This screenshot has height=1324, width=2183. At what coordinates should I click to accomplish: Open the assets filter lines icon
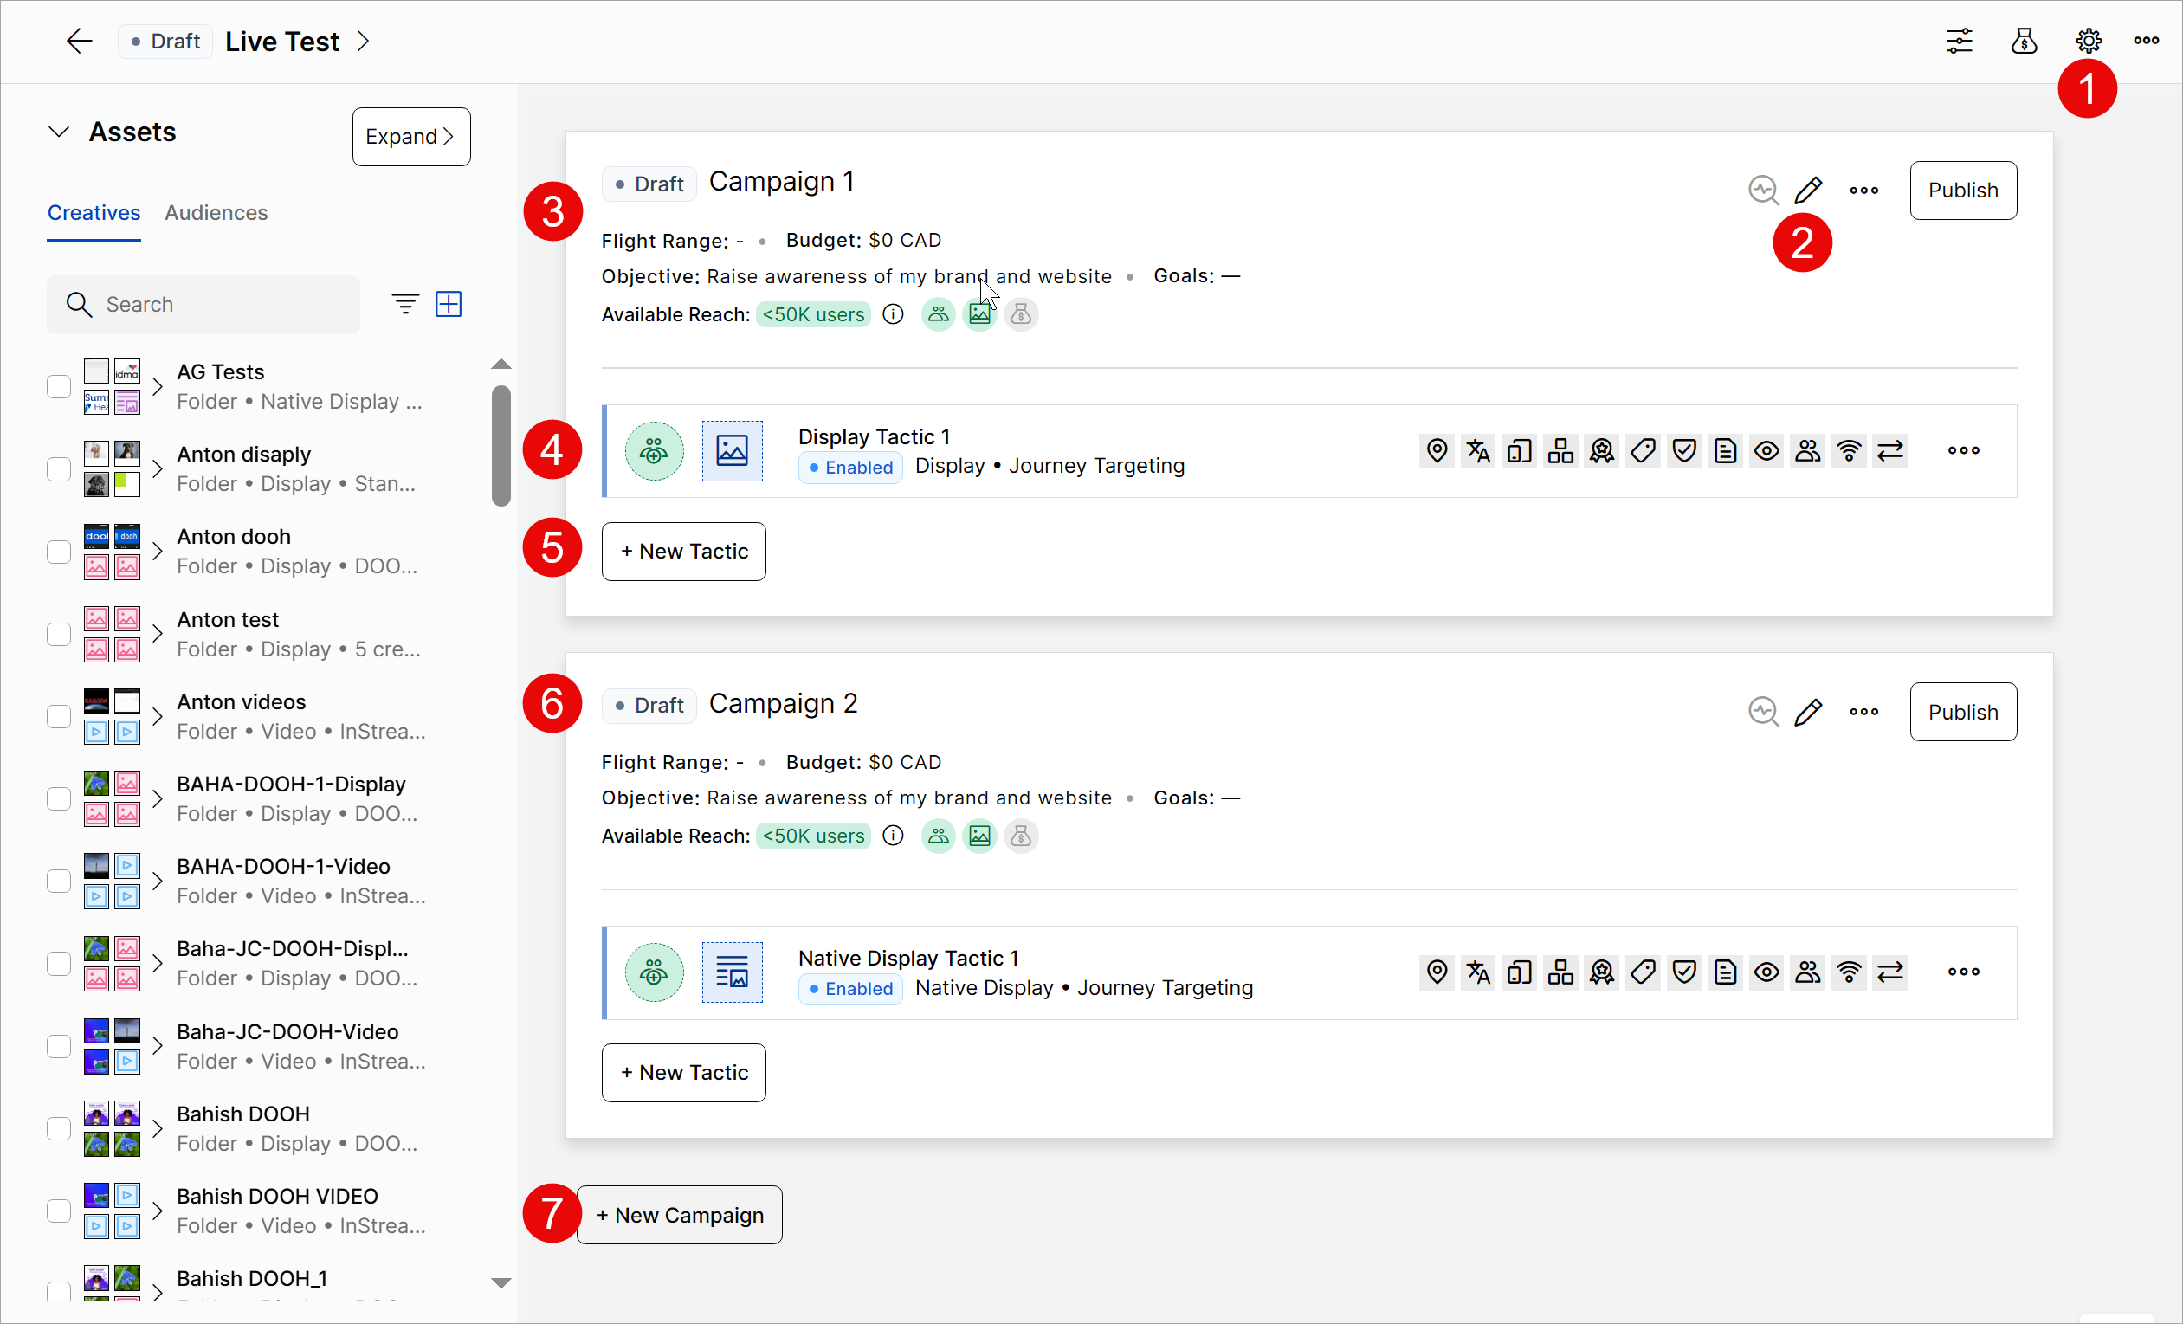[405, 304]
